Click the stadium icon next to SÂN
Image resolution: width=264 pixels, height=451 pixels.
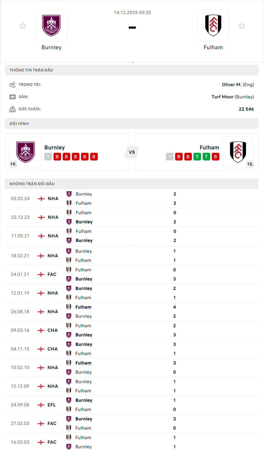point(13,97)
